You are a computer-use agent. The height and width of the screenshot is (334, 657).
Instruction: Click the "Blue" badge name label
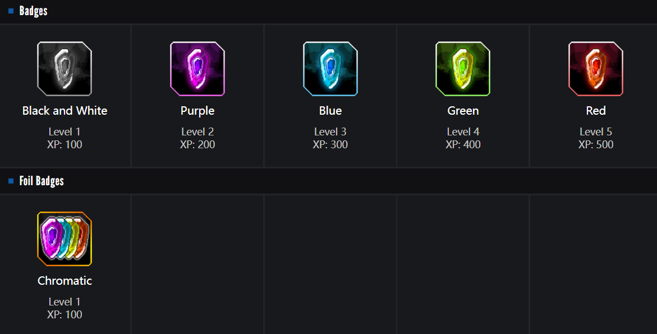pos(330,111)
